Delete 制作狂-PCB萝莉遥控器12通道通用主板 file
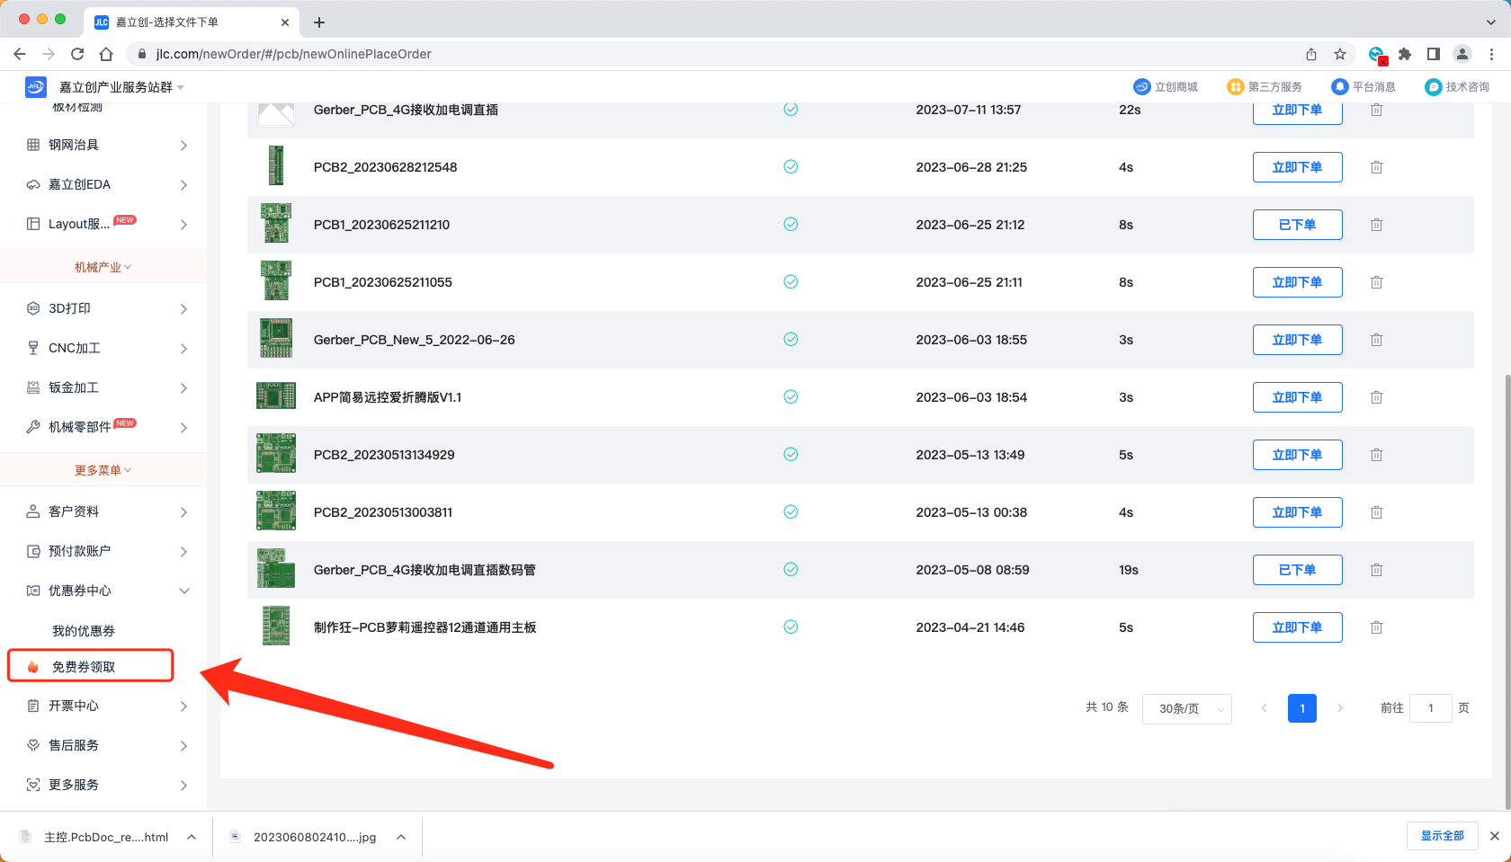Viewport: 1511px width, 862px height. click(1376, 627)
